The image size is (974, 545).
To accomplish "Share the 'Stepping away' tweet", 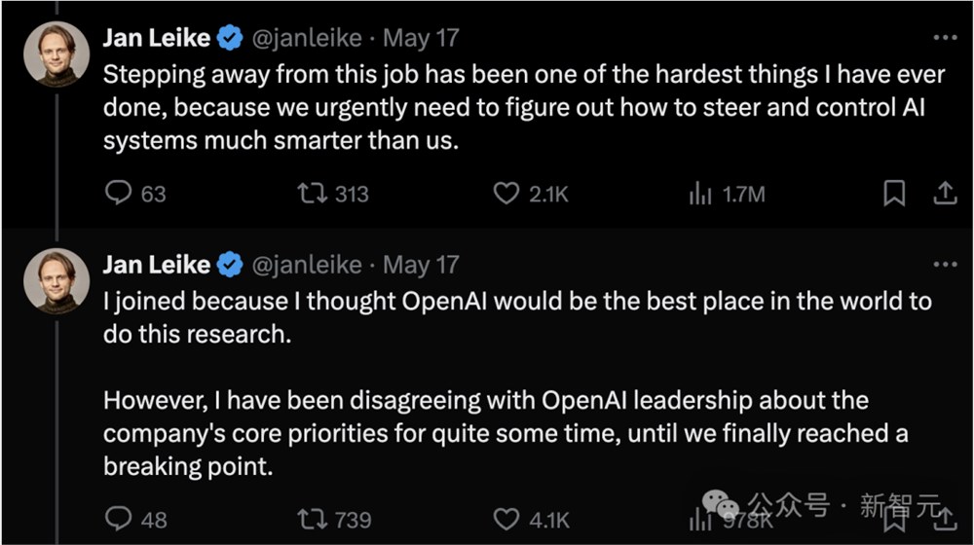I will pos(945,194).
